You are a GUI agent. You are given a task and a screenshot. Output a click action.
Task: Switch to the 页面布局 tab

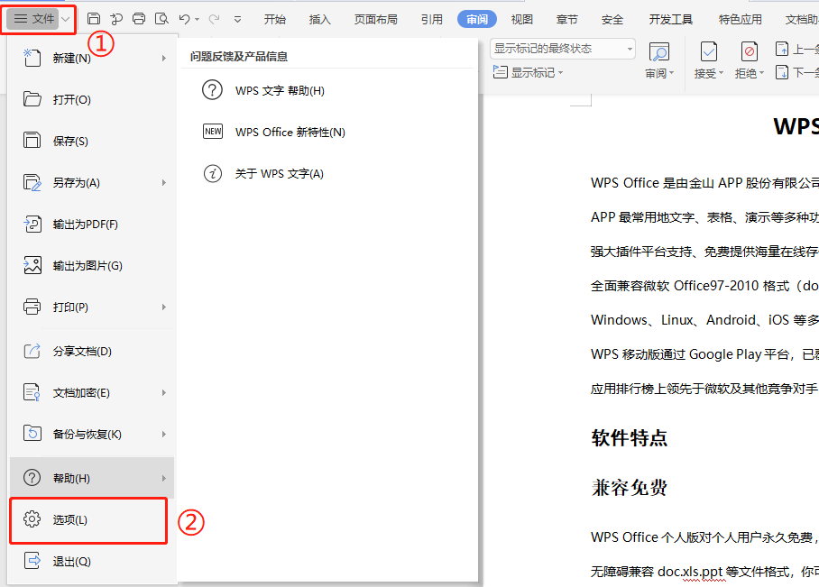click(375, 19)
